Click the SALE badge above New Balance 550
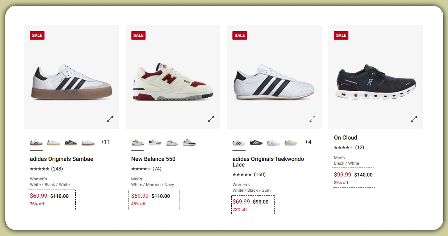448x236 pixels. (x=138, y=35)
